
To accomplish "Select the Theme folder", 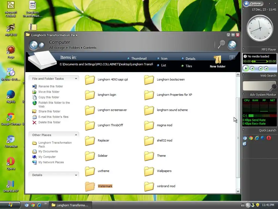I will [155, 156].
